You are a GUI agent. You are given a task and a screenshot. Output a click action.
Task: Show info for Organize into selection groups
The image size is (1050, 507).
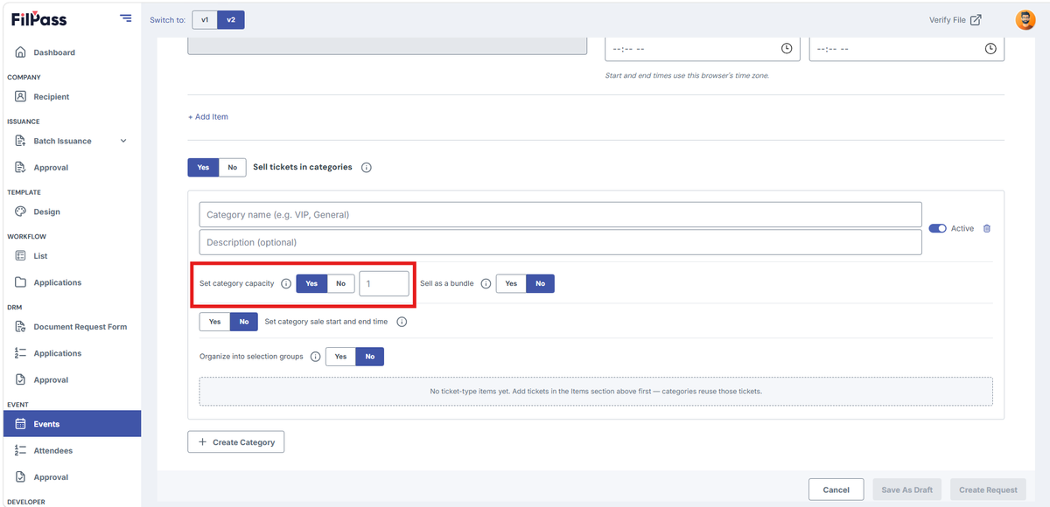pyautogui.click(x=316, y=357)
